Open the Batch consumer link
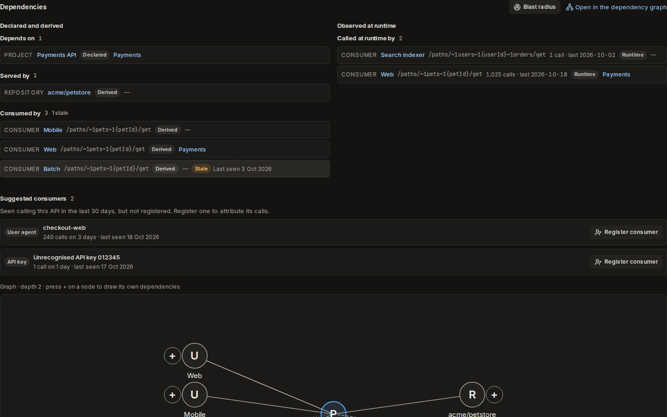Image resolution: width=667 pixels, height=417 pixels. tap(52, 169)
